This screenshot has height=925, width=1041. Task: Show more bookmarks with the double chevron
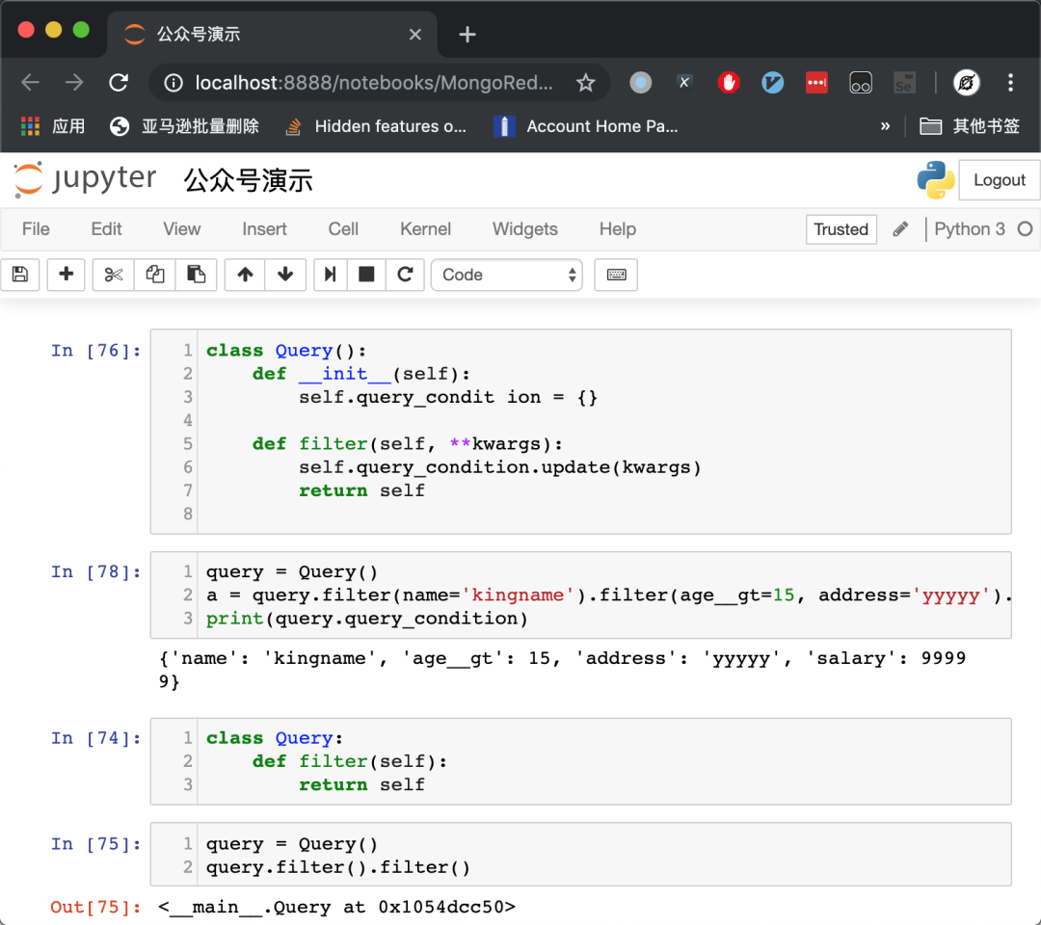coord(885,126)
